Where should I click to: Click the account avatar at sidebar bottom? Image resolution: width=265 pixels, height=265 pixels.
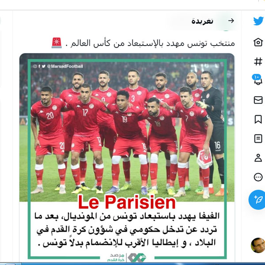point(258,245)
